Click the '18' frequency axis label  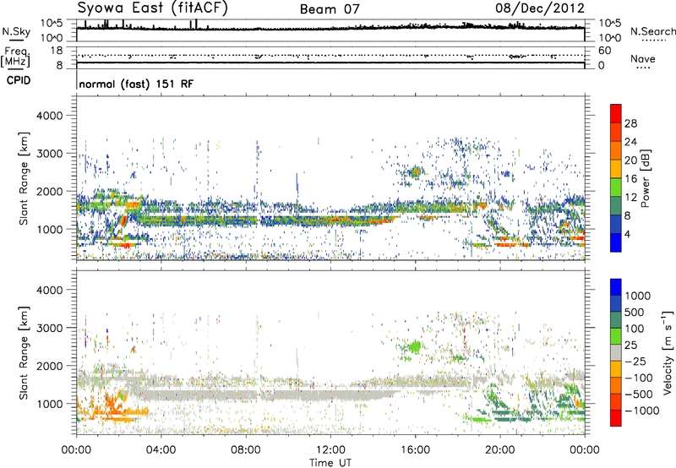click(57, 51)
